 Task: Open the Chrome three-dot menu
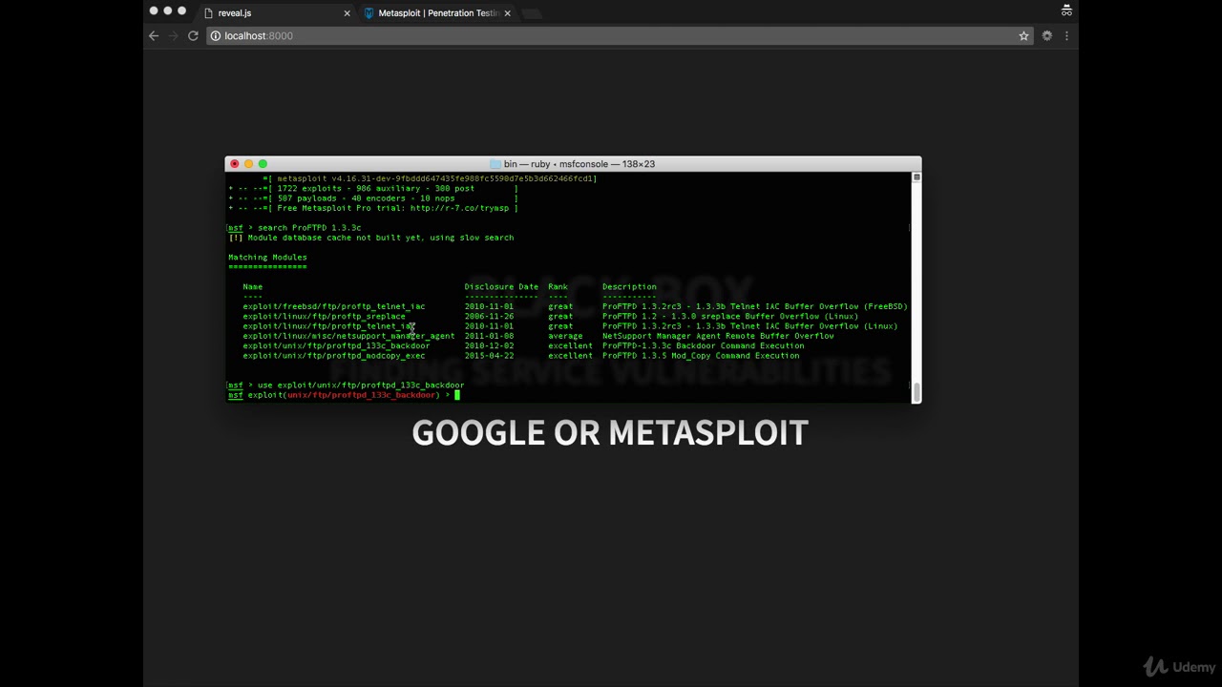pos(1066,35)
